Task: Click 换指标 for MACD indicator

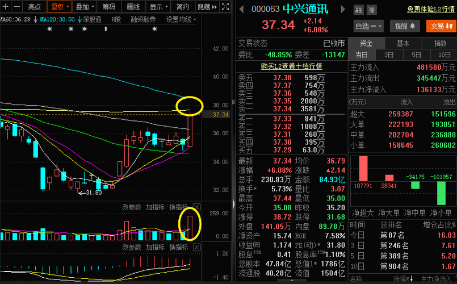Action: coord(178,248)
